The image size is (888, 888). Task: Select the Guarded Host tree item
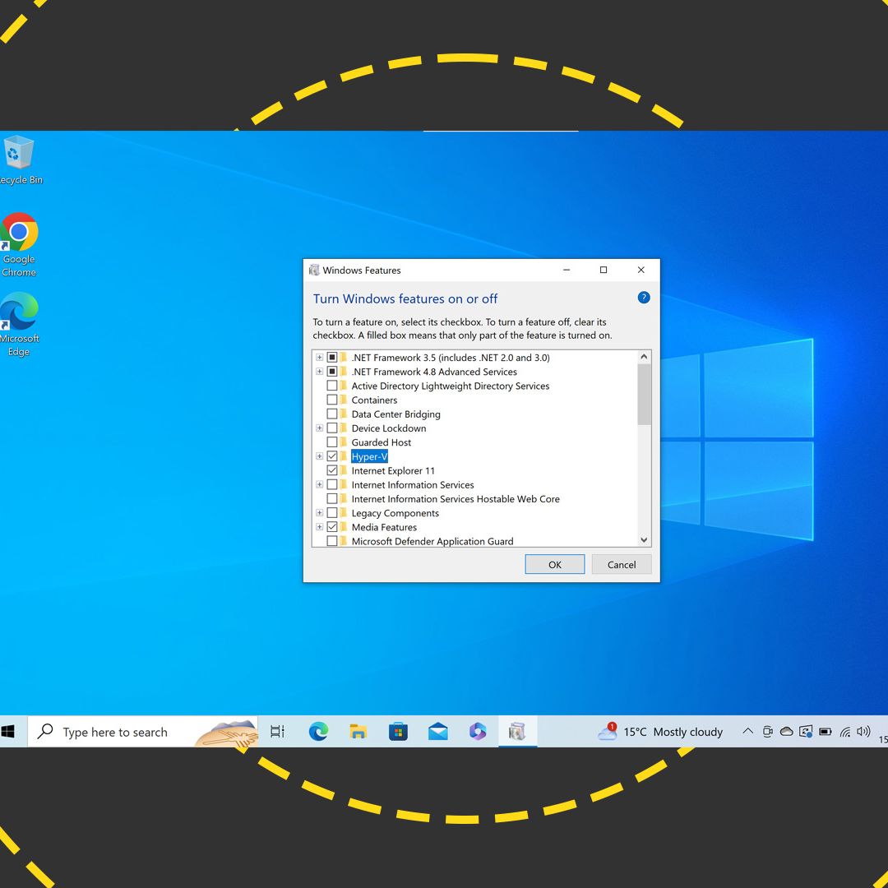click(382, 442)
